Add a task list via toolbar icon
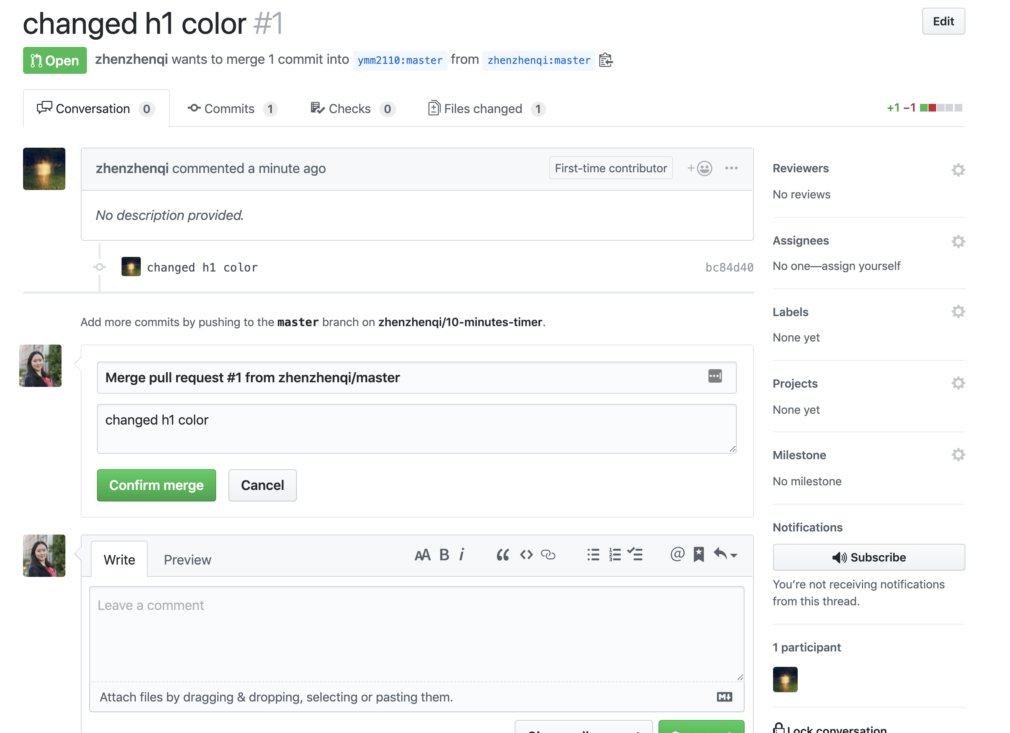 point(635,555)
